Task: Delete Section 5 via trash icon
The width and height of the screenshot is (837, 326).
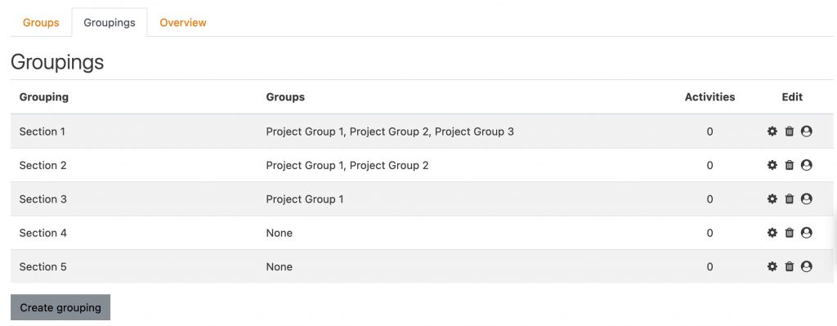Action: [789, 266]
